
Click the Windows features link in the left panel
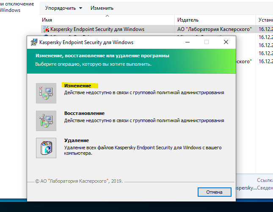click(17, 7)
